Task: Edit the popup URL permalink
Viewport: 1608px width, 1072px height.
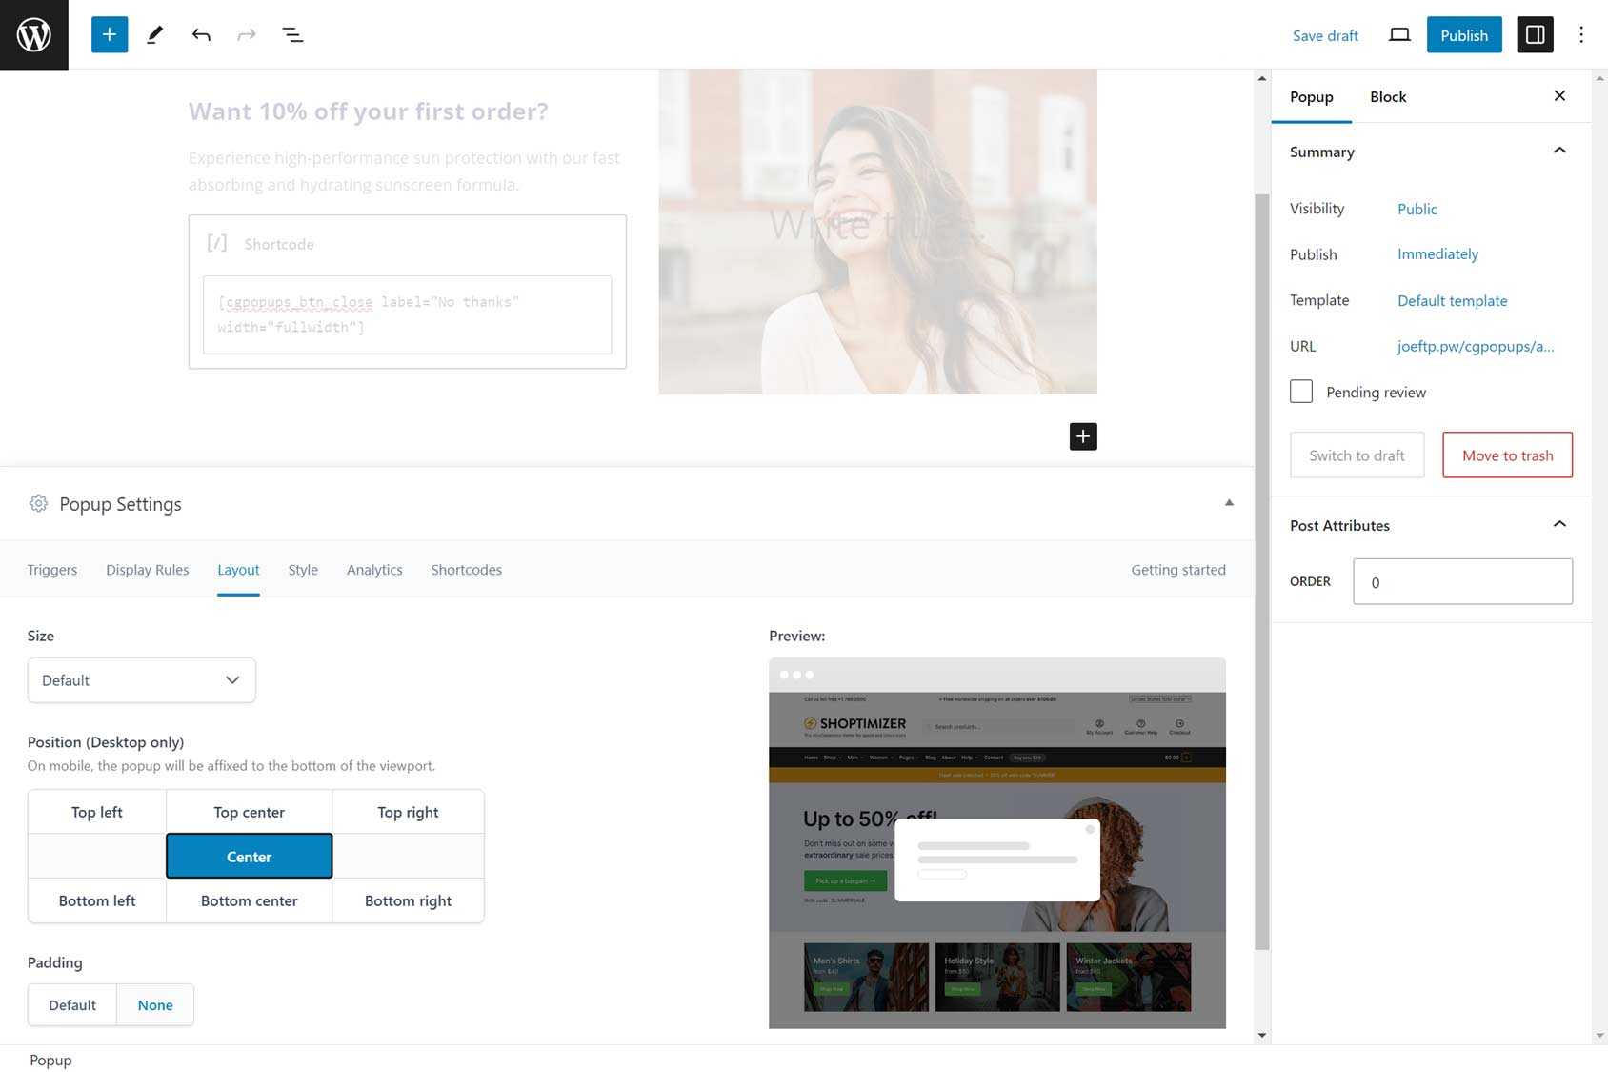Action: coord(1475,346)
